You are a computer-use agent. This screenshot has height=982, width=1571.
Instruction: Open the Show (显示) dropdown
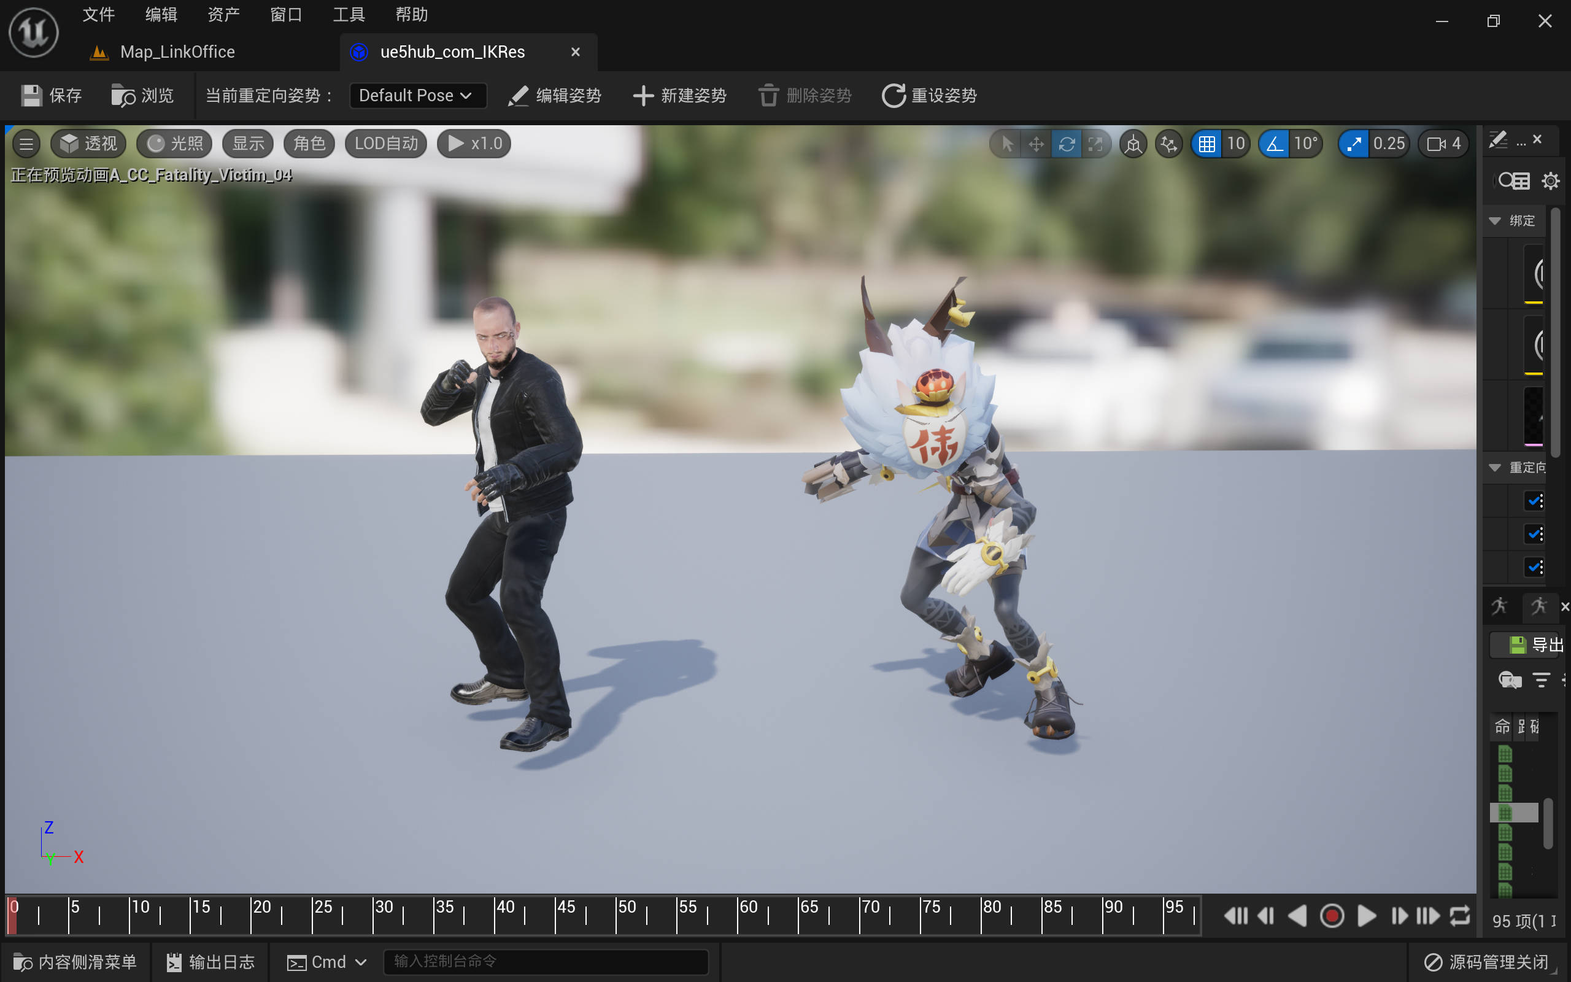click(x=248, y=144)
